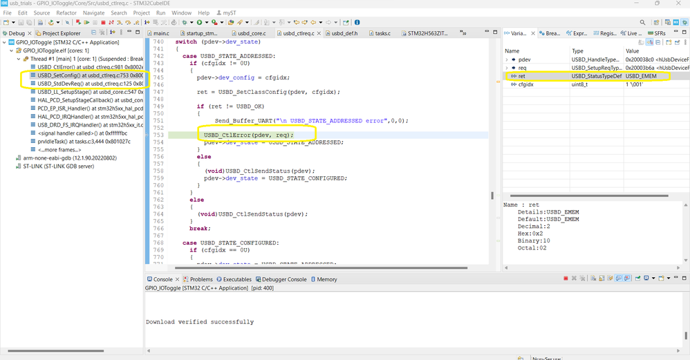Open the Run menu
The width and height of the screenshot is (690, 360).
(161, 12)
